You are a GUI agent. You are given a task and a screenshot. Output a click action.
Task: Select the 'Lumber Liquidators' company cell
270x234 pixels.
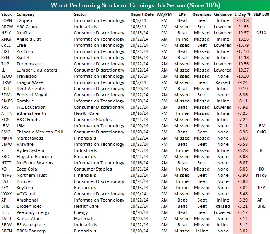tap(37, 70)
